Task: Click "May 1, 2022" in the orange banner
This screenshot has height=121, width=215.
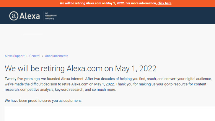Action: coord(115,3)
